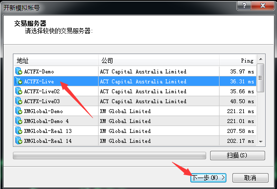Image resolution: width=277 pixels, height=189 pixels.
Task: Click the scroll up arrow of server list
Action: [261, 59]
